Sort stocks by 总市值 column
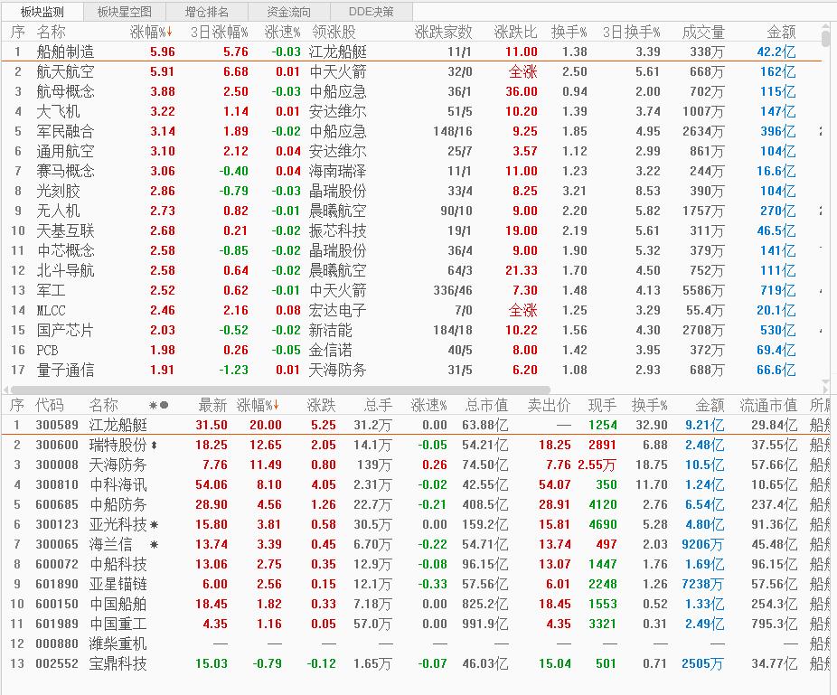The height and width of the screenshot is (695, 837). (486, 405)
